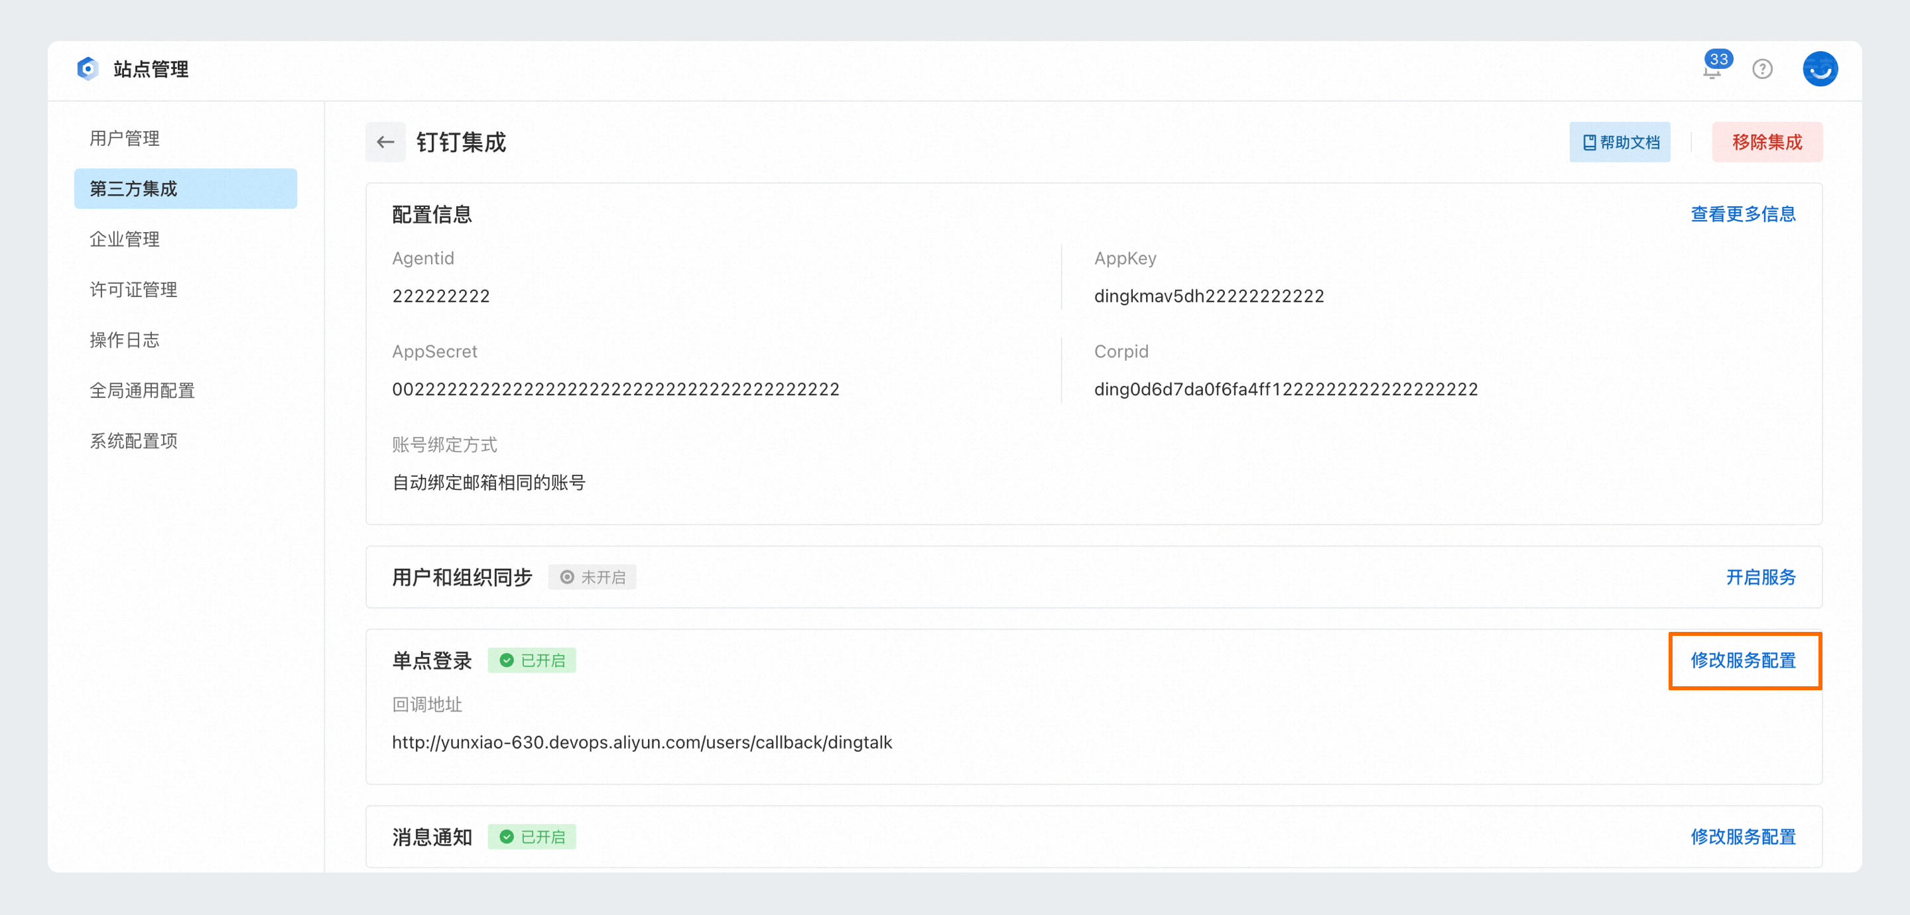
Task: Select 许可证管理 in the sidebar
Action: pos(186,289)
